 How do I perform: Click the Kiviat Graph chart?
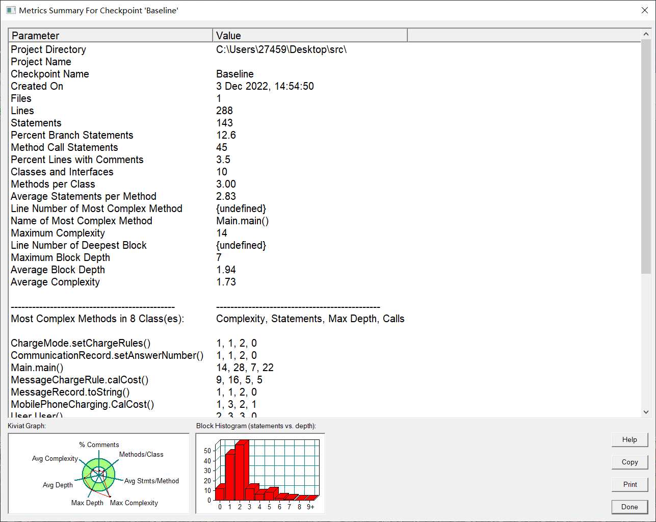(99, 474)
